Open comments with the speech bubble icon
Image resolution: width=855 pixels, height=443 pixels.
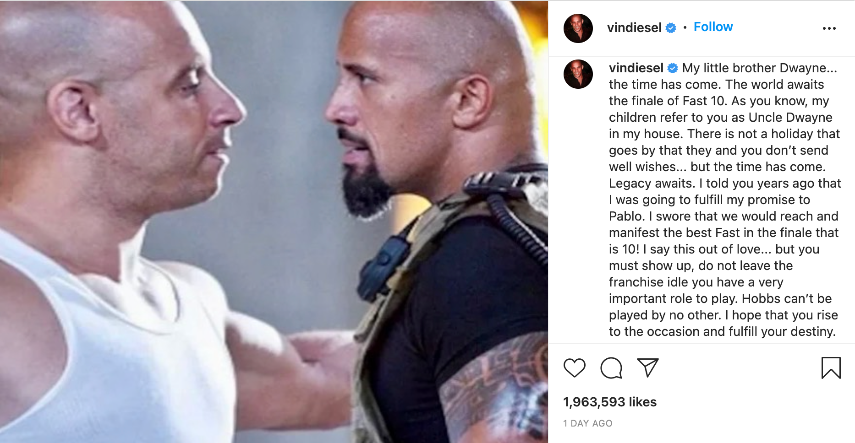611,368
